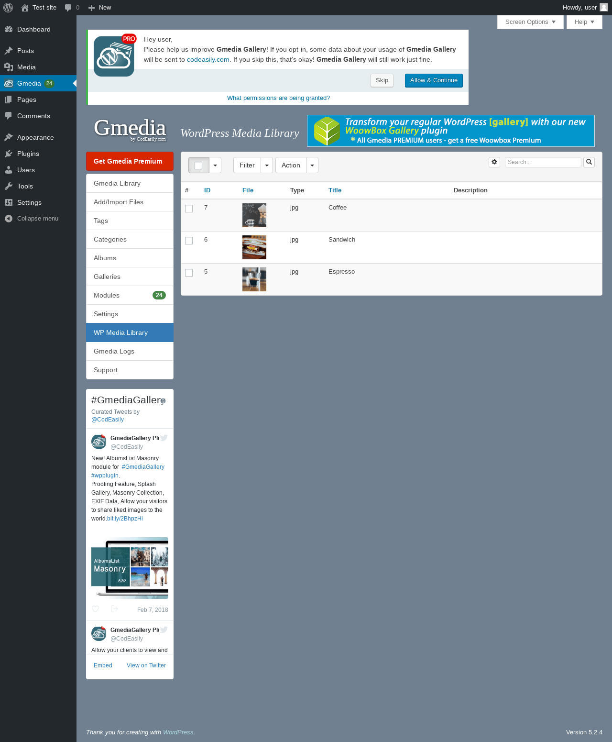
Task: Open the Espresso image thumbnail
Action: [x=254, y=279]
